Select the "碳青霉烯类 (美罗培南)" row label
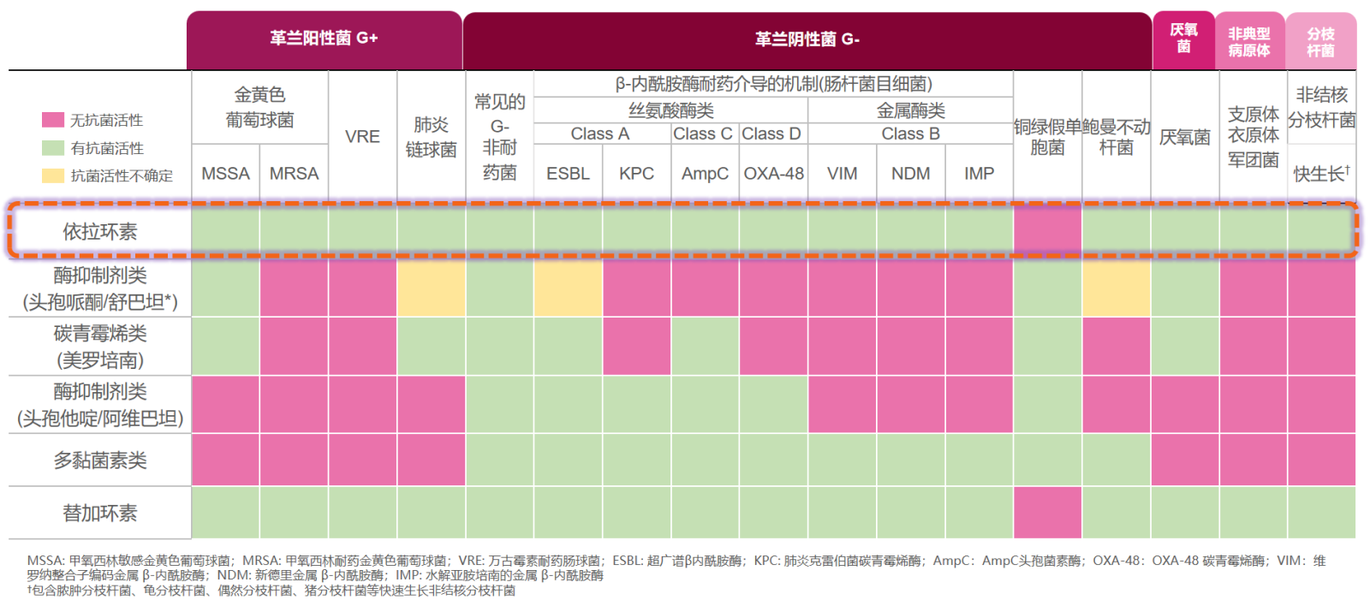The width and height of the screenshot is (1370, 612). tap(100, 347)
